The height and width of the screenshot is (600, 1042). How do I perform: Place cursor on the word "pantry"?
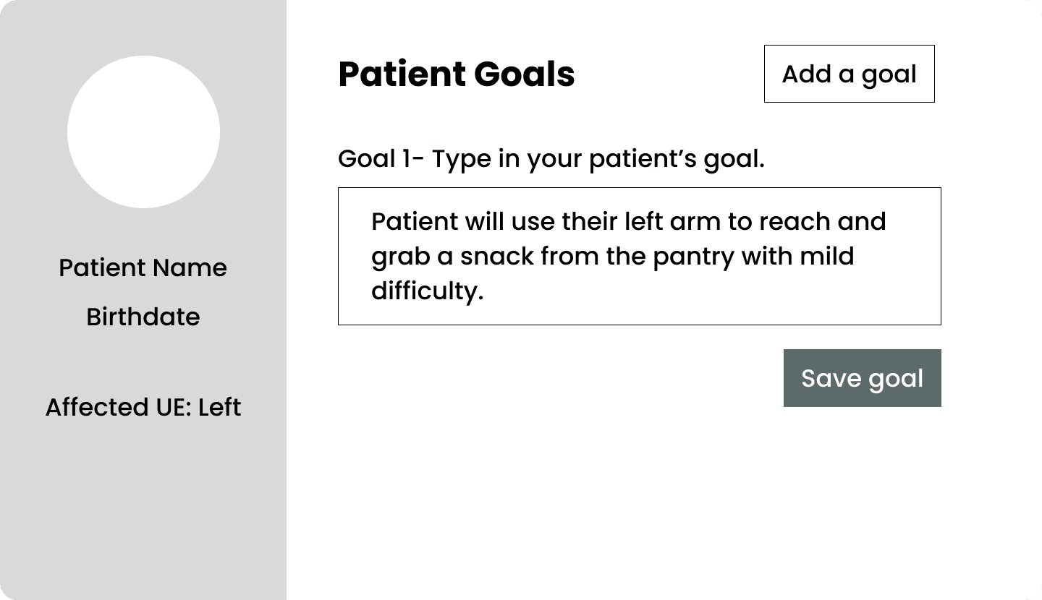click(693, 257)
